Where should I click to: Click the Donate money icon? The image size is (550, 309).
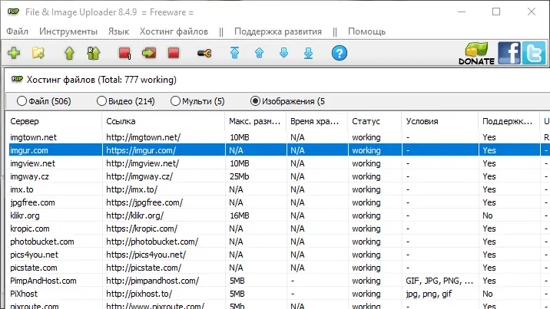pos(476,53)
